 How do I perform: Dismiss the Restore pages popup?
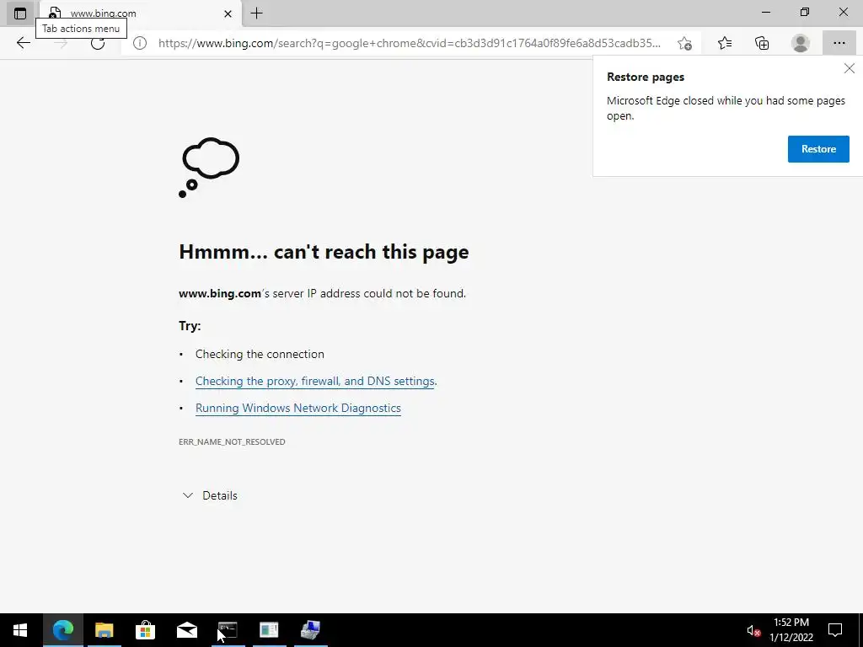(850, 68)
